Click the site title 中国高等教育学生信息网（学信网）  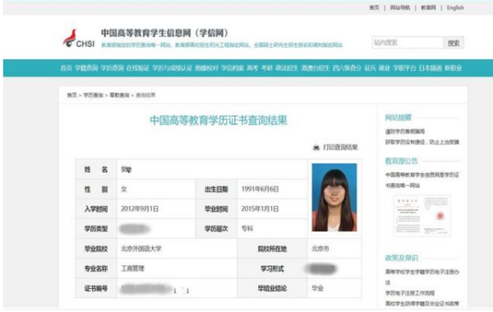pyautogui.click(x=165, y=33)
